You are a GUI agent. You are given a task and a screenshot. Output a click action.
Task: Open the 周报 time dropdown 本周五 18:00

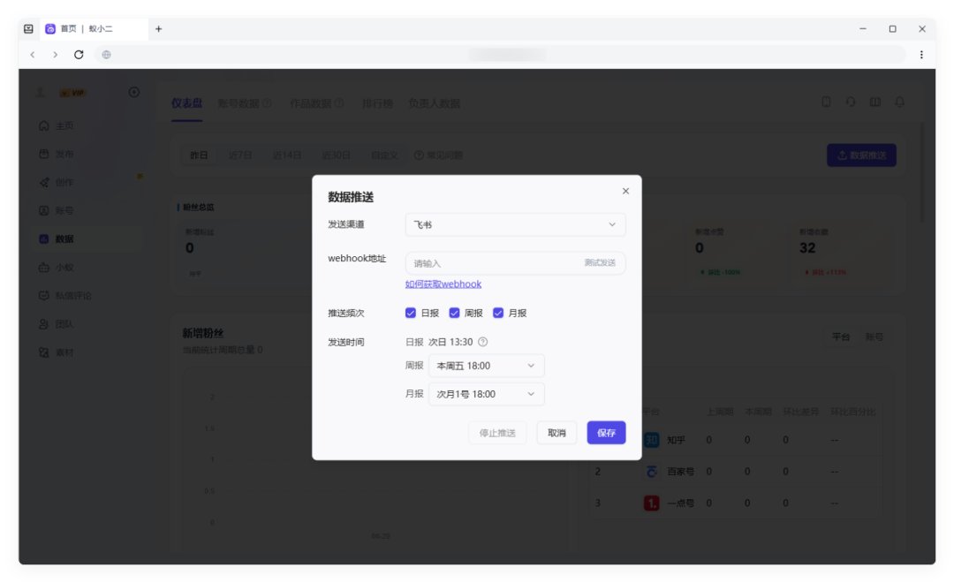click(x=486, y=366)
